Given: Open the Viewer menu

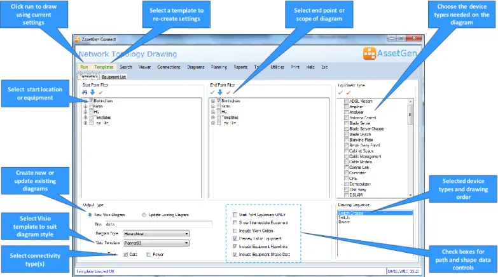Looking at the screenshot, I should (x=144, y=67).
